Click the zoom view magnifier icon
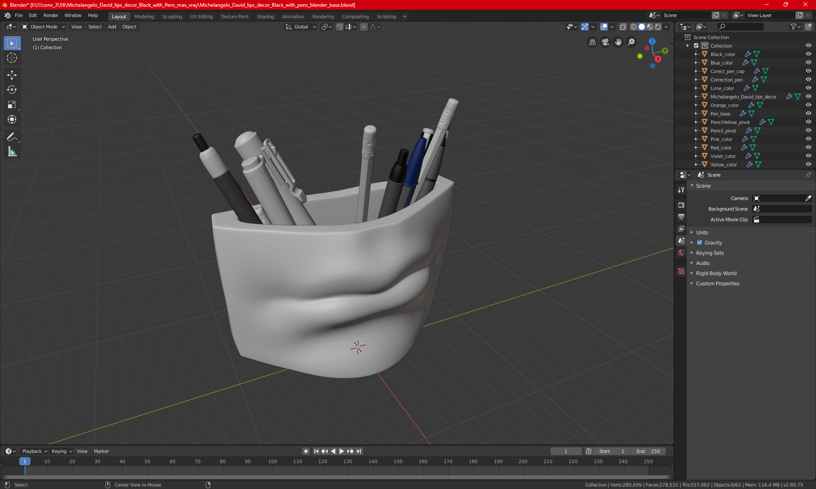Image resolution: width=816 pixels, height=489 pixels. [x=632, y=42]
